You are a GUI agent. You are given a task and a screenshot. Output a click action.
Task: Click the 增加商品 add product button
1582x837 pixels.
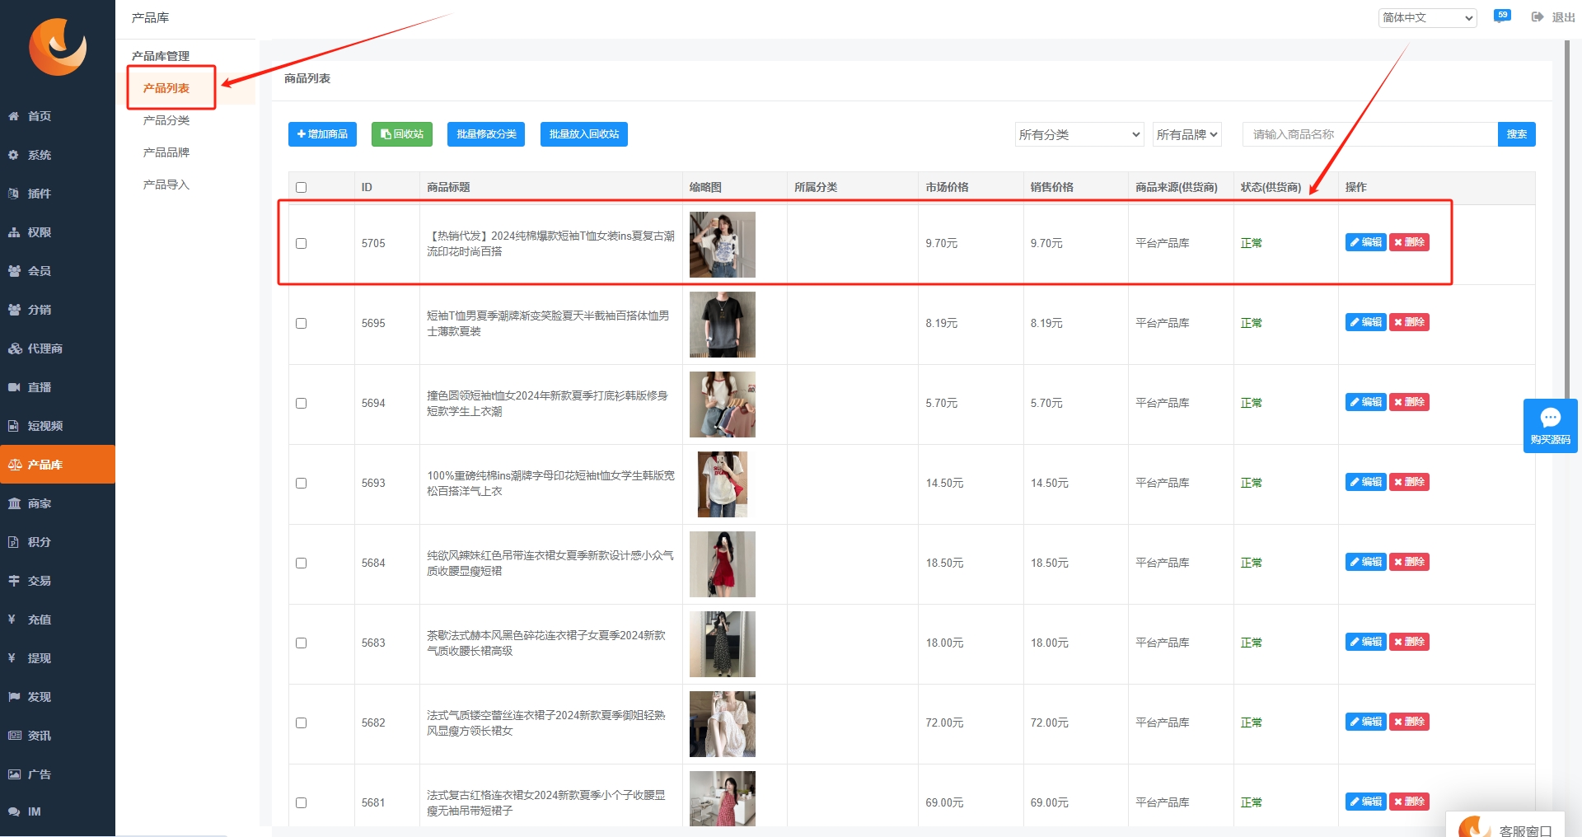pos(322,134)
